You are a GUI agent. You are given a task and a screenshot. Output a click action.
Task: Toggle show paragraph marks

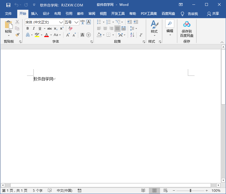[x=141, y=35]
